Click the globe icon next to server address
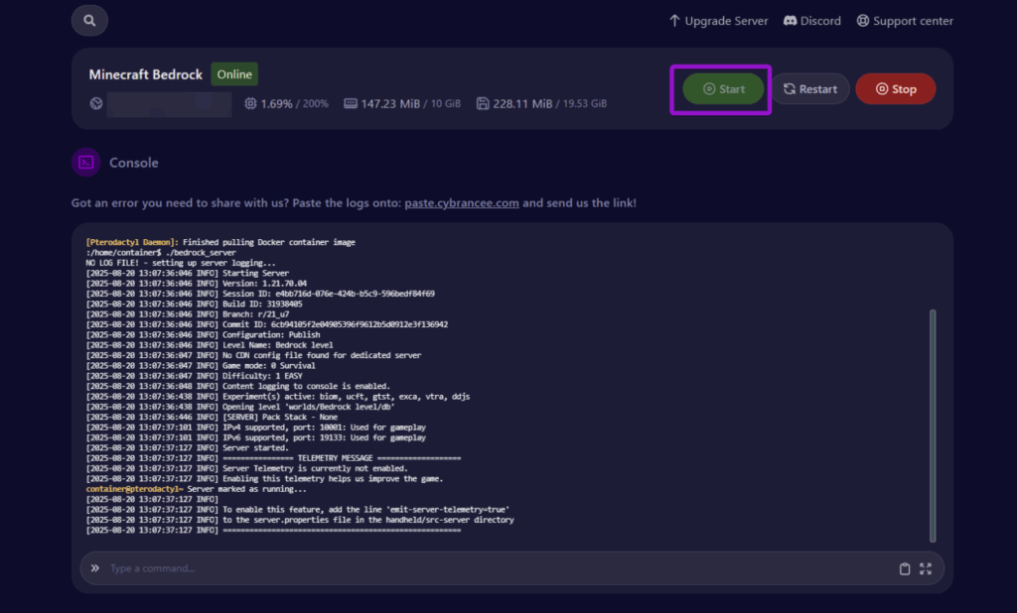The image size is (1017, 613). click(96, 104)
